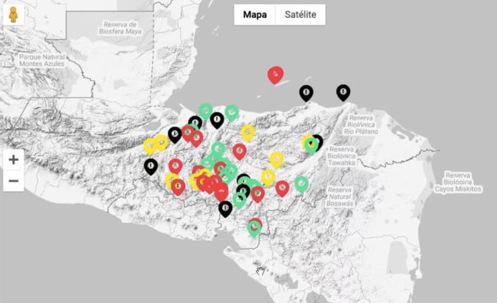Select the red marker left of the Bosawás green marker
This screenshot has width=497, height=303.
pos(282,189)
